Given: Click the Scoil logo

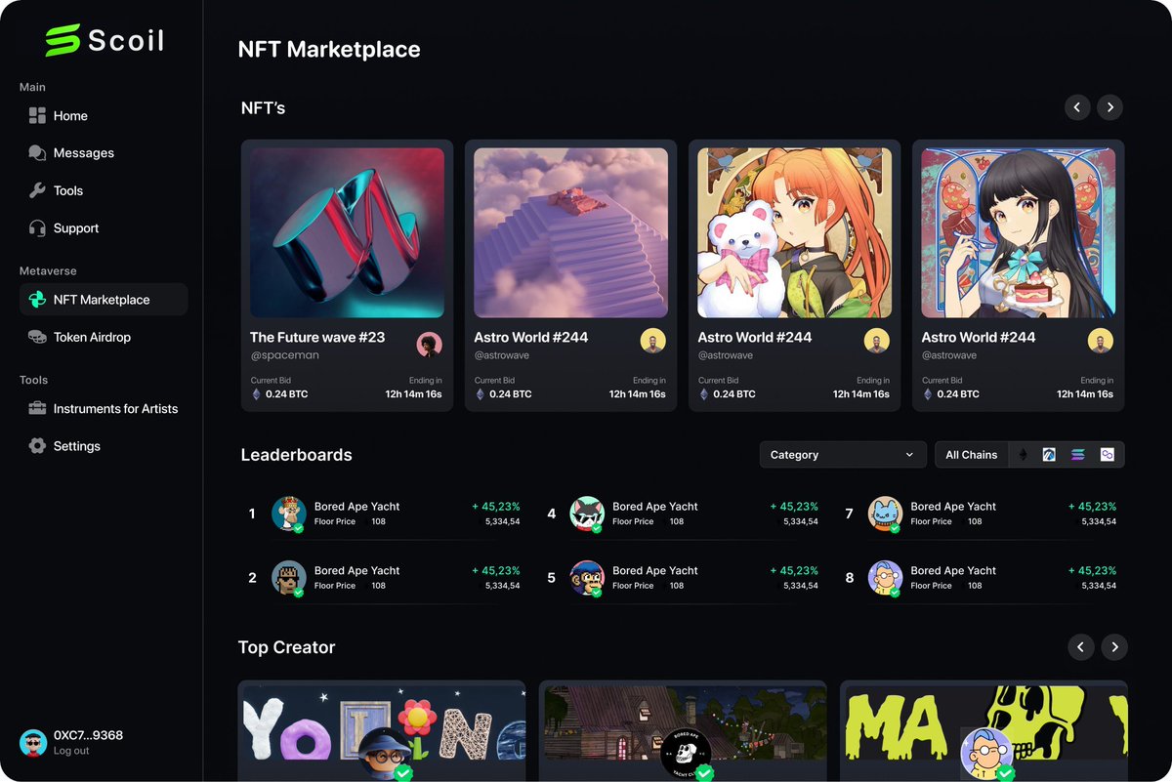Looking at the screenshot, I should 105,40.
